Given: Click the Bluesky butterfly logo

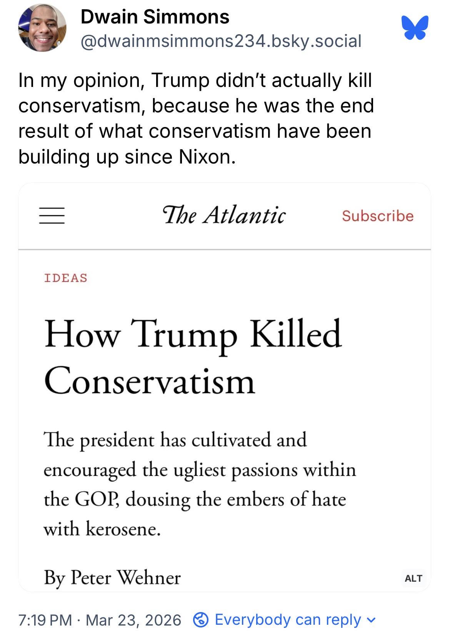Looking at the screenshot, I should coord(414,27).
